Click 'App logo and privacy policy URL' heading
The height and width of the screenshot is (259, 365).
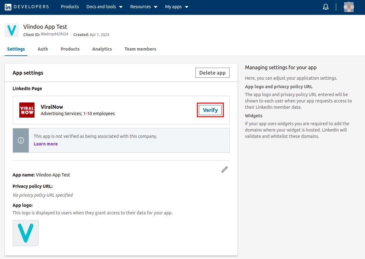pyautogui.click(x=279, y=87)
